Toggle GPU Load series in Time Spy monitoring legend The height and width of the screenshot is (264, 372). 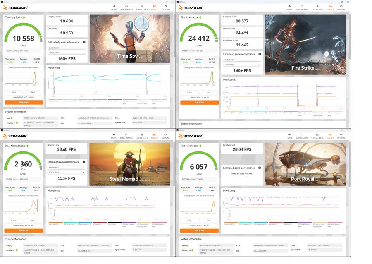tap(100, 100)
